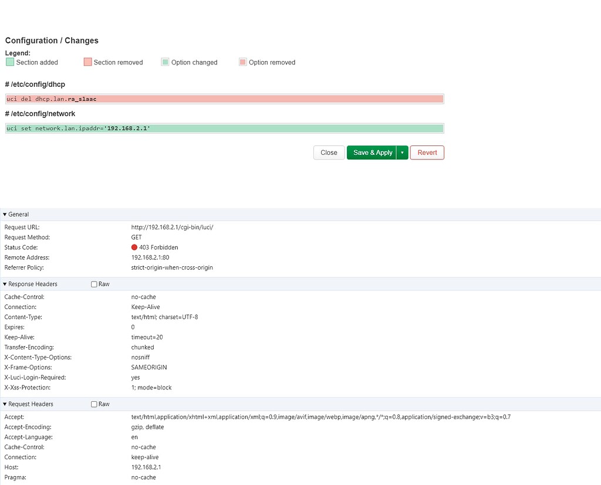
Task: Click the Close button below the diff
Action: (x=329, y=152)
